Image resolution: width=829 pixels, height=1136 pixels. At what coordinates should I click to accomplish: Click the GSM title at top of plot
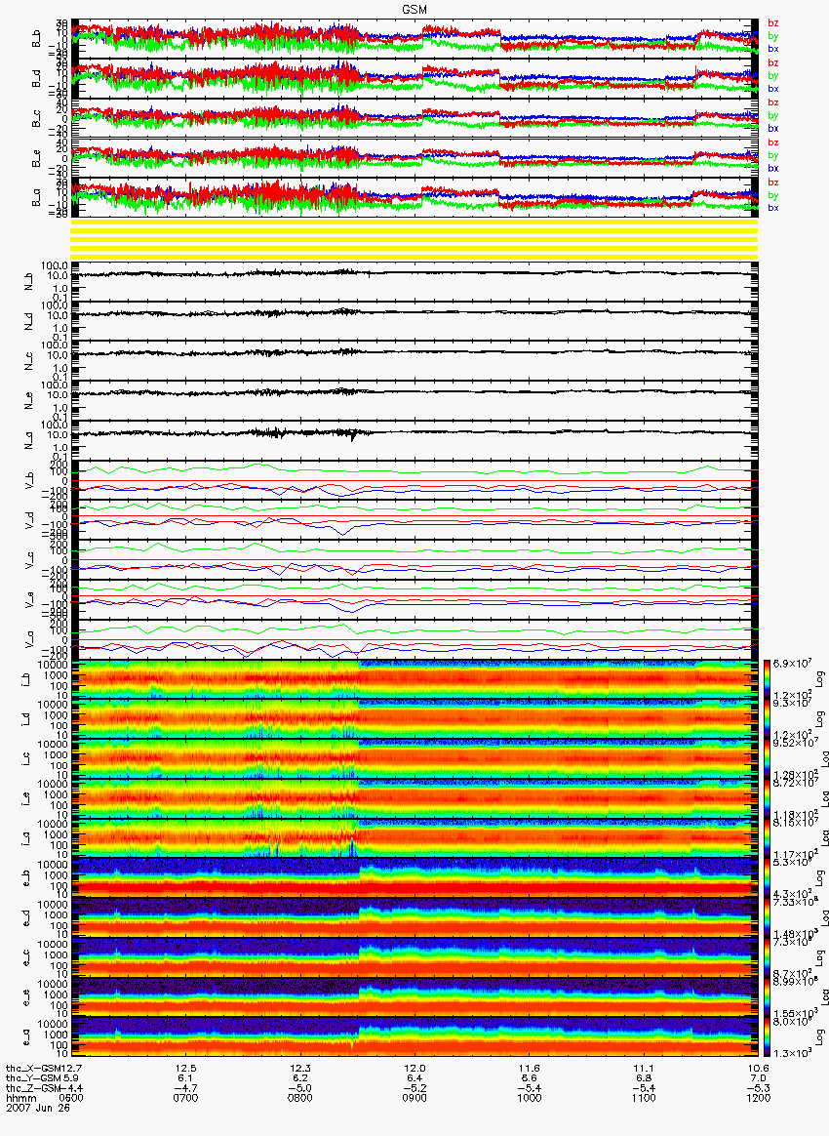[414, 8]
